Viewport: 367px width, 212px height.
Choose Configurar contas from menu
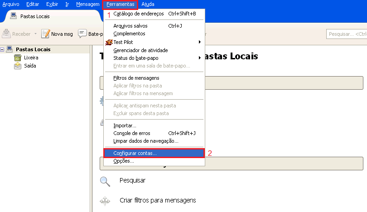tap(135, 153)
